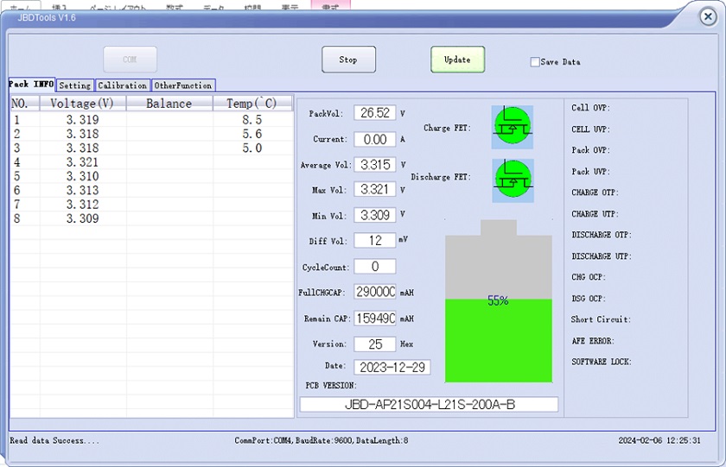Click the Stop button
The width and height of the screenshot is (726, 467).
coord(348,60)
